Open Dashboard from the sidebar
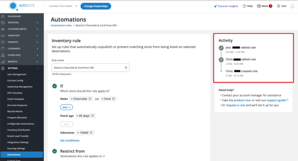 (x=14, y=16)
